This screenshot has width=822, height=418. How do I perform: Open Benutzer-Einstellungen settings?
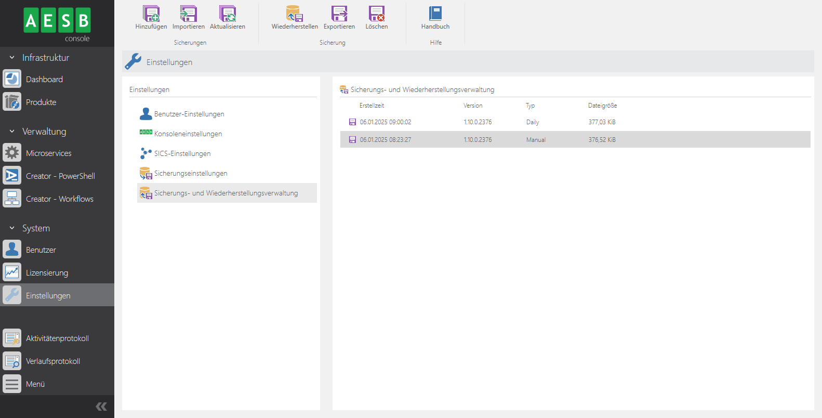coord(189,114)
